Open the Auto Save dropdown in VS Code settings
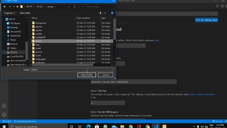The image size is (227, 128). click(131, 46)
